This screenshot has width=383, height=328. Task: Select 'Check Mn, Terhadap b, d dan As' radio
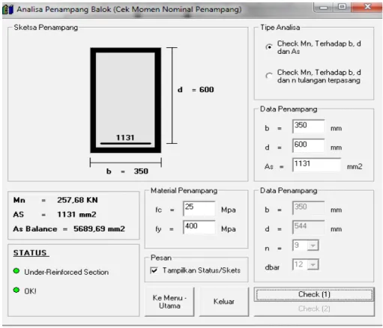(x=269, y=47)
